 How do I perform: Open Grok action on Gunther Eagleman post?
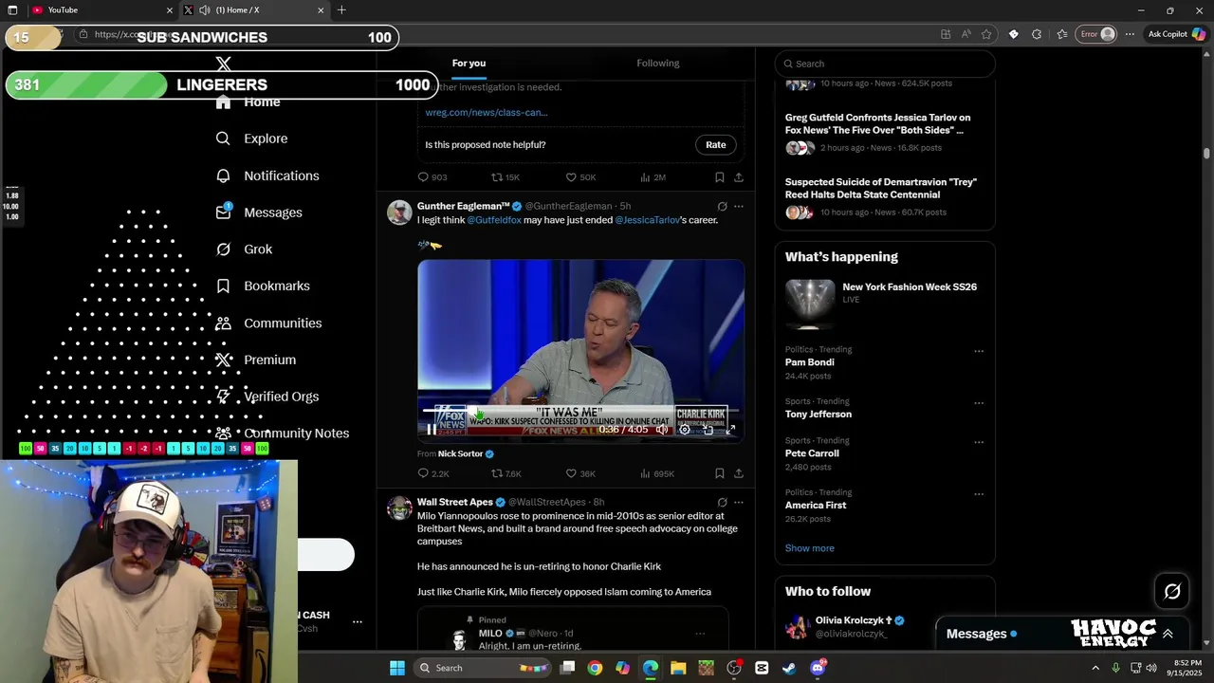click(x=722, y=206)
